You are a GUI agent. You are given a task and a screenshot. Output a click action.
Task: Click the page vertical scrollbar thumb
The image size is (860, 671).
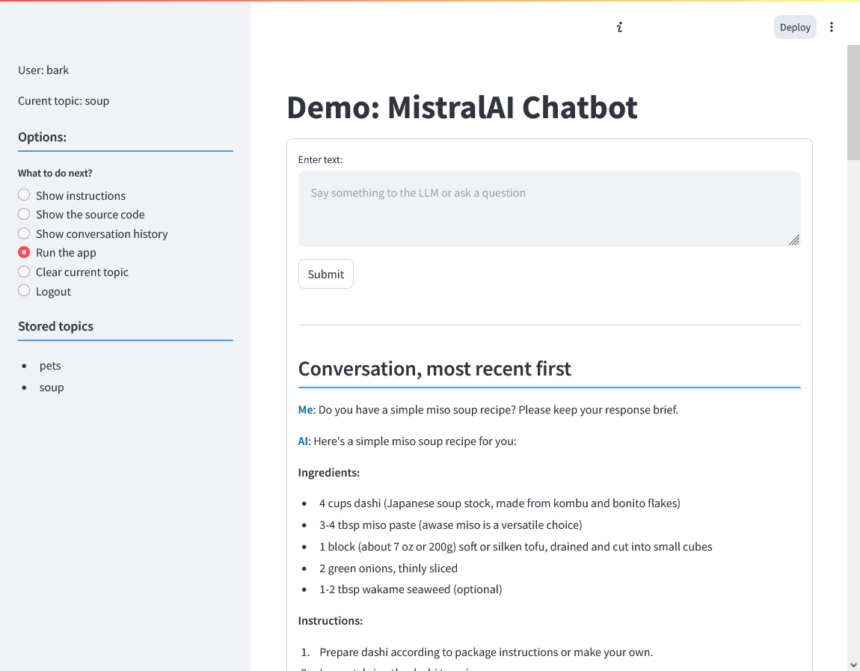(853, 102)
